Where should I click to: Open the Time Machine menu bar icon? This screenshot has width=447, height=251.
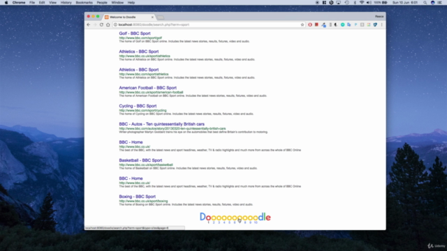346,3
